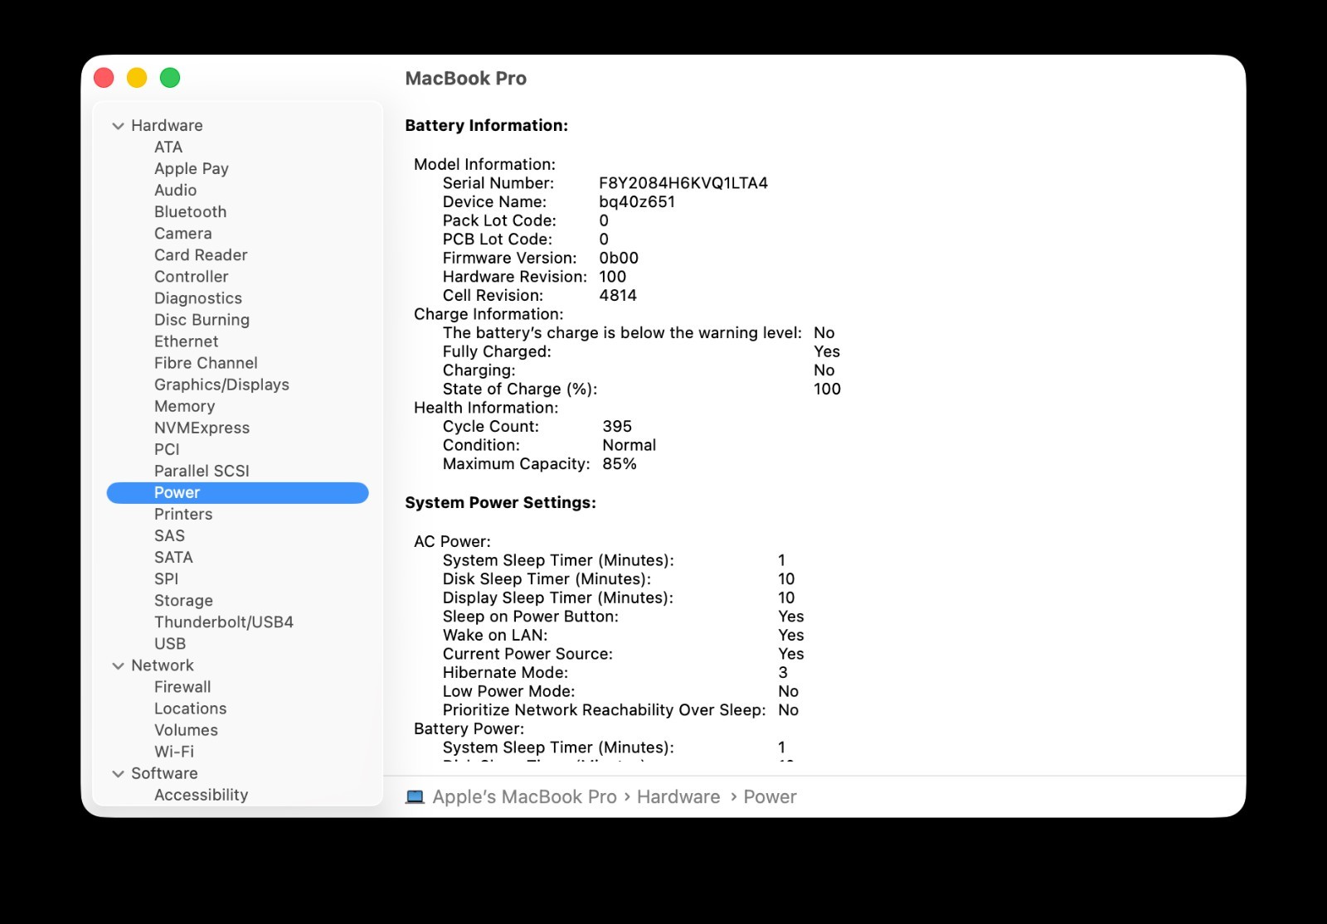Click the Software category label

(x=164, y=772)
